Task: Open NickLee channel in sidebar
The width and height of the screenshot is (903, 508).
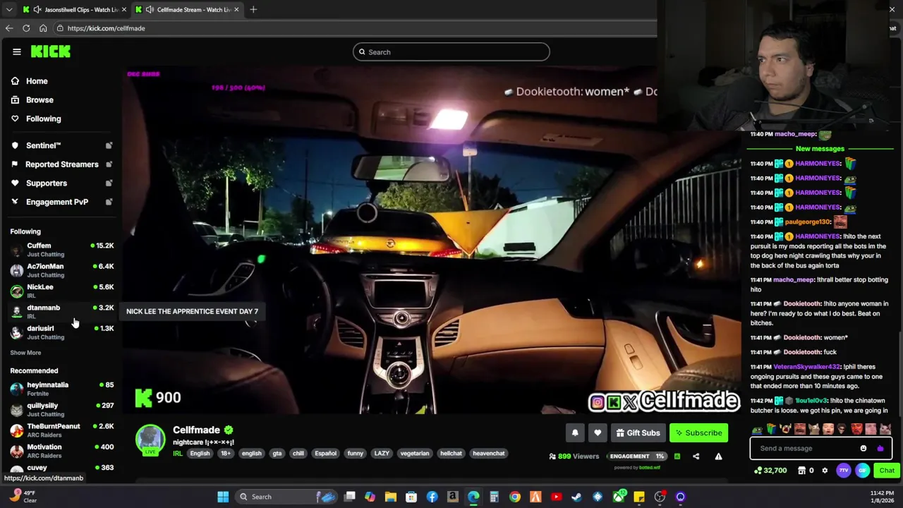Action: [62, 291]
